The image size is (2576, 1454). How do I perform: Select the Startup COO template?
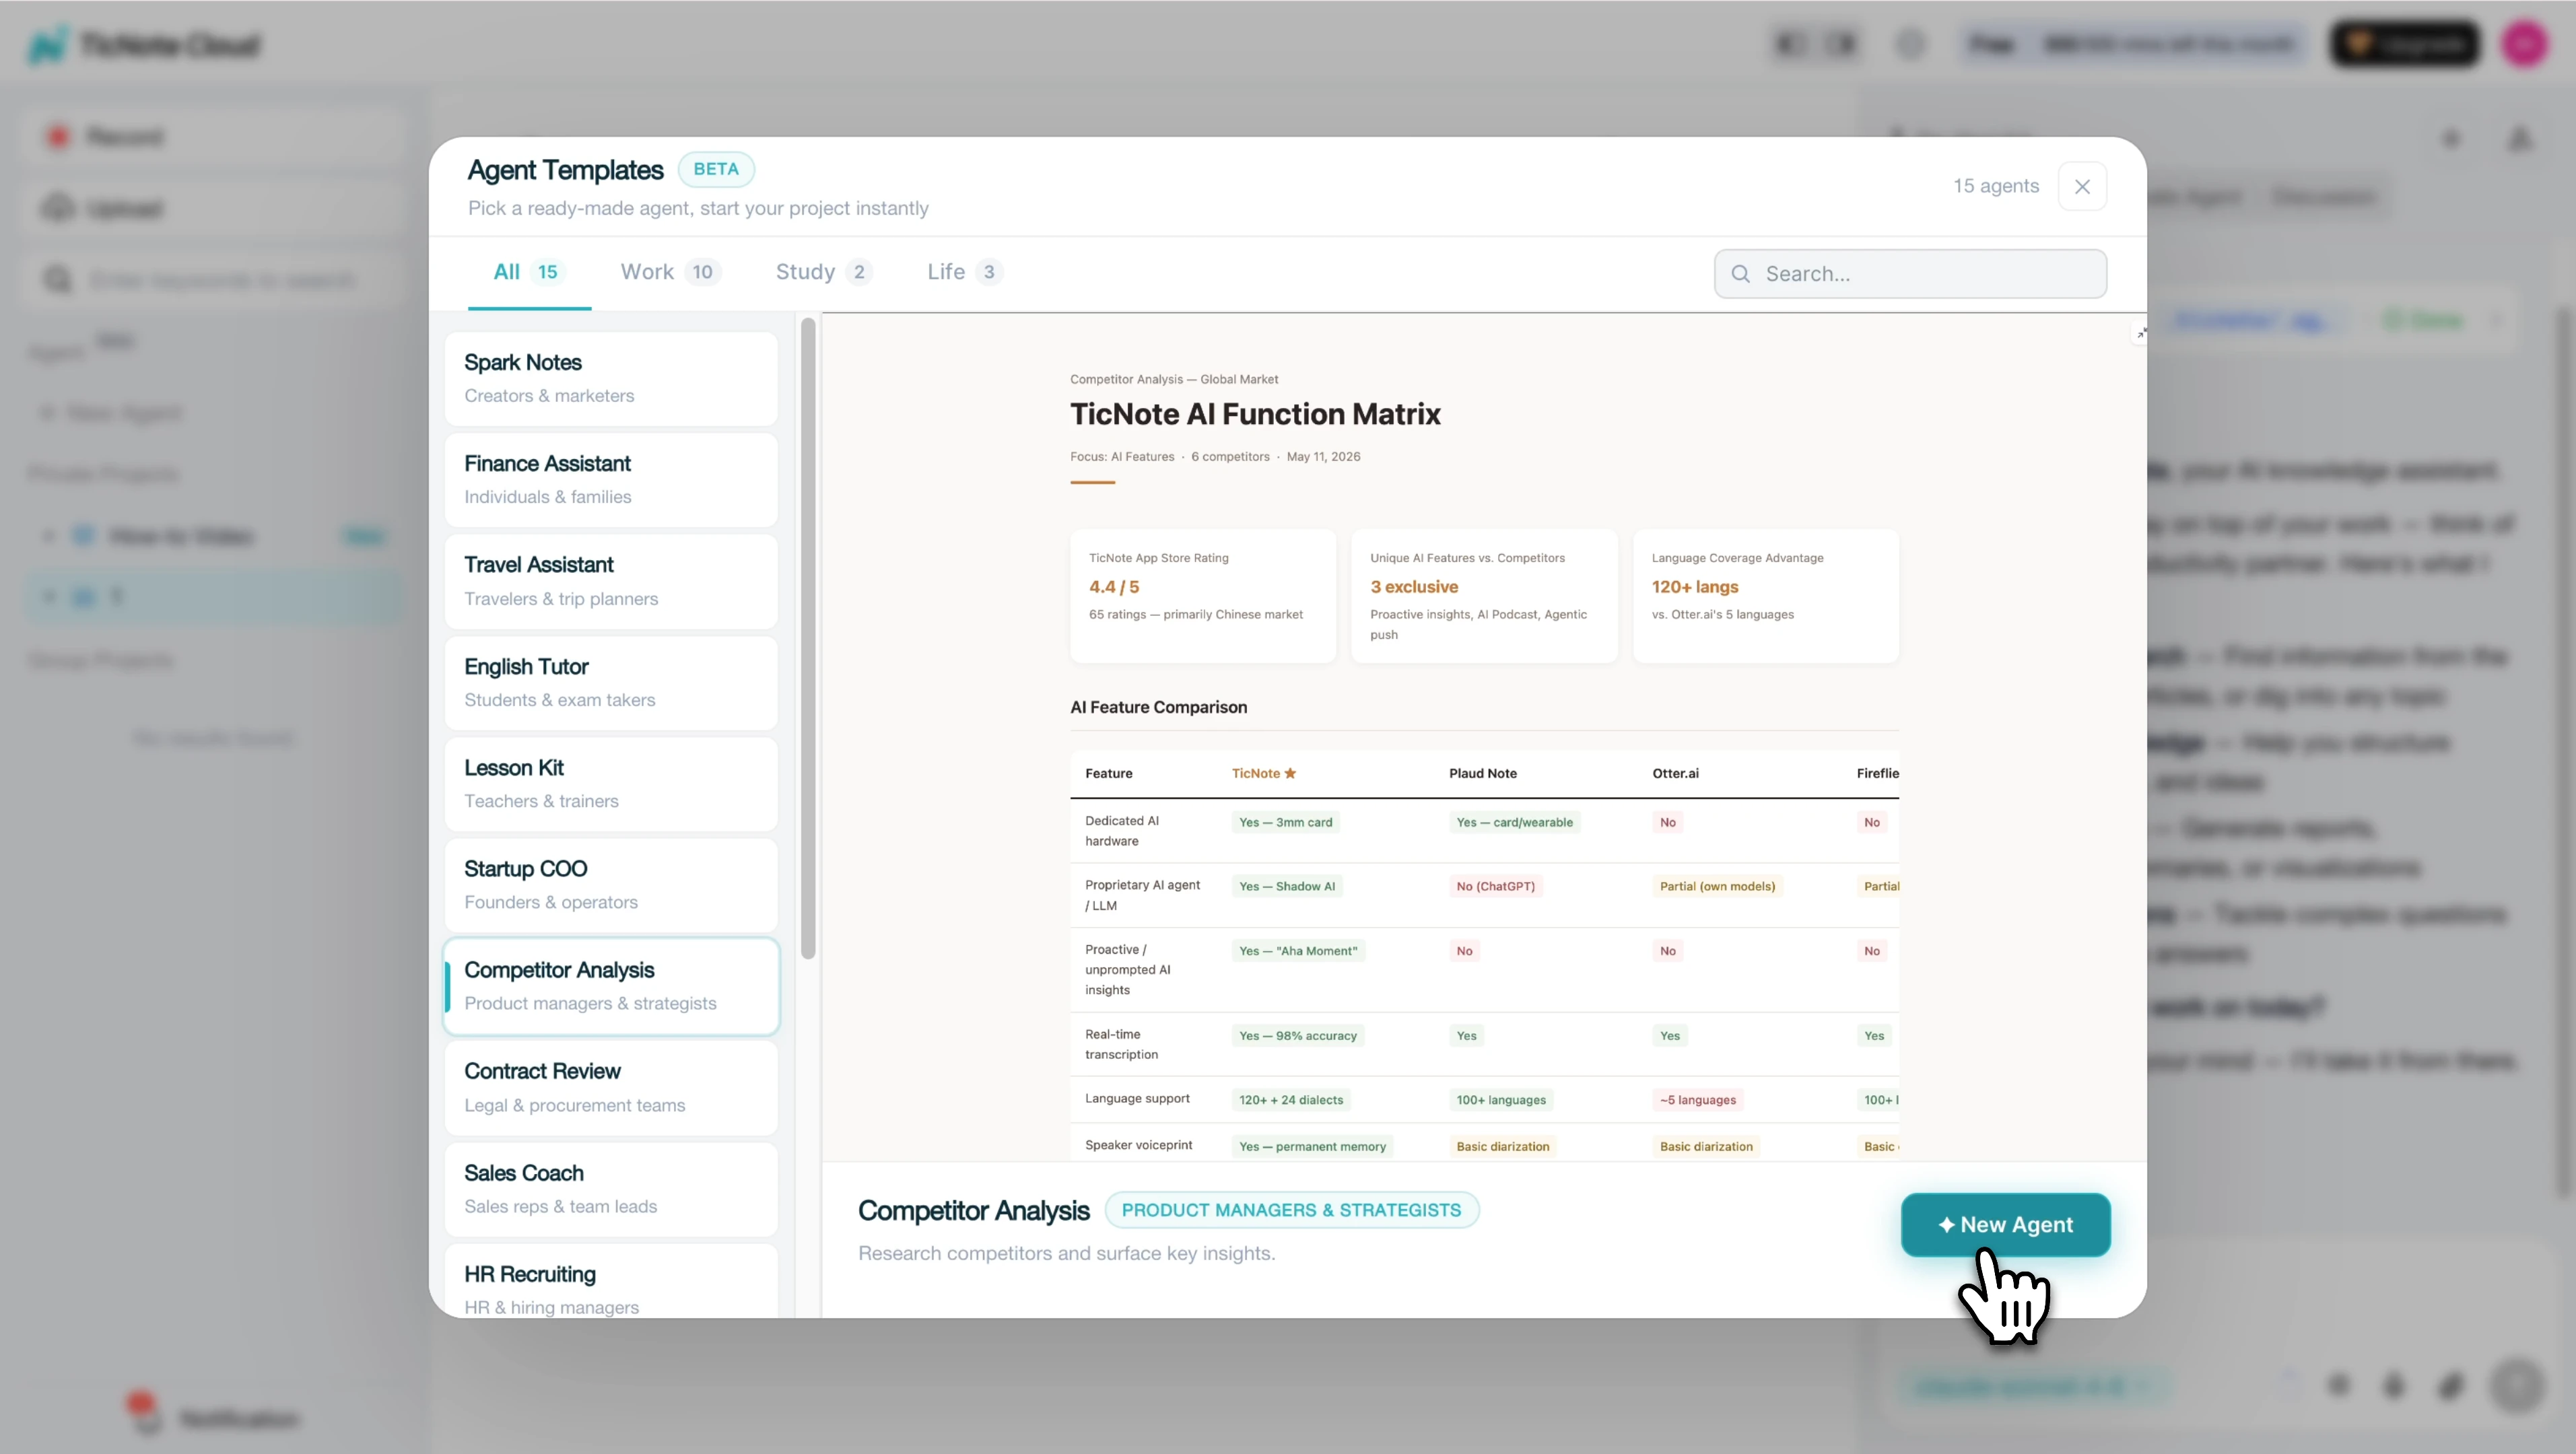tap(611, 885)
